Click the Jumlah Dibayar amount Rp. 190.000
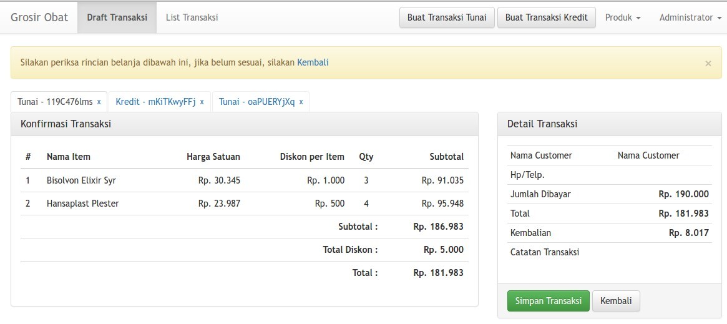The image size is (727, 324). click(683, 194)
